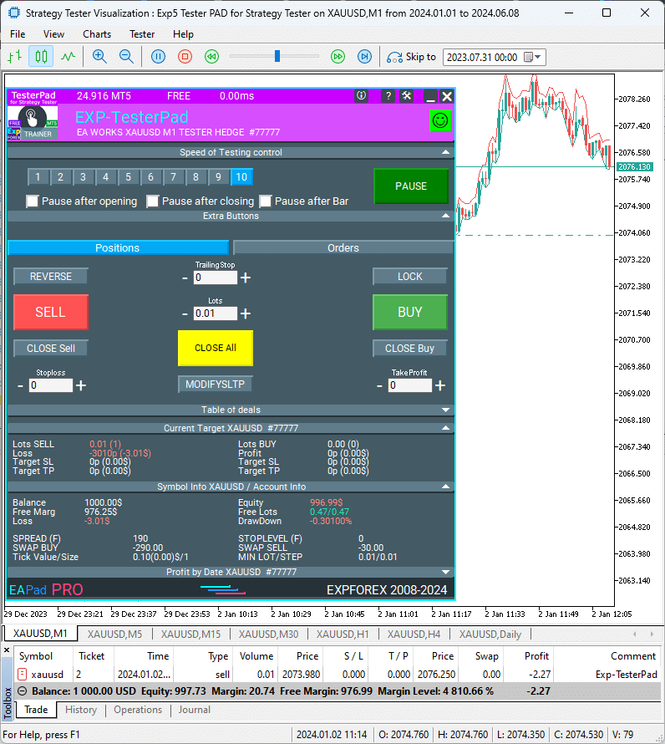Image resolution: width=665 pixels, height=744 pixels.
Task: Zoom out of the chart
Action: pos(126,57)
